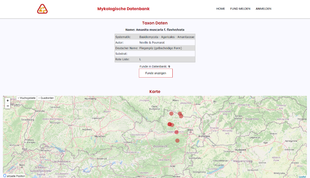Click the triangular mushroom site logo

point(42,9)
